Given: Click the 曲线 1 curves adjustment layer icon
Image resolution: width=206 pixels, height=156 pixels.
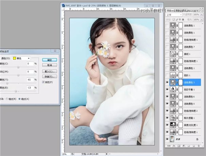Looking at the screenshot, I should pos(173,53).
